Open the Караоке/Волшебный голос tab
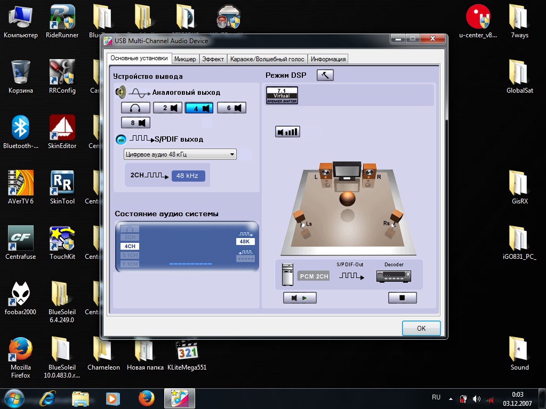The image size is (546, 409). coord(267,59)
